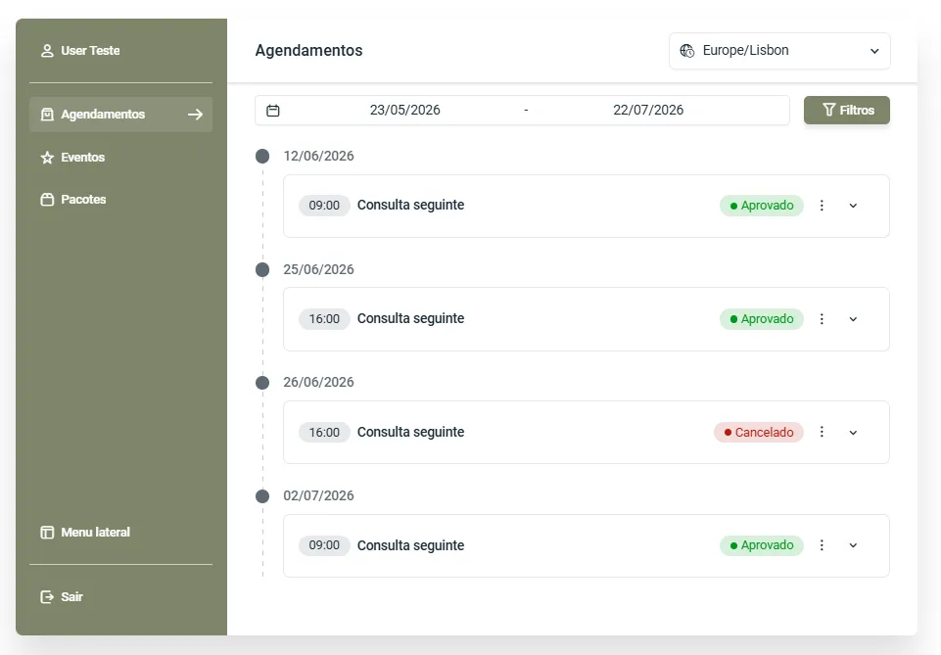Click Consulta seguinte title on 25/06/2026 card

410,318
